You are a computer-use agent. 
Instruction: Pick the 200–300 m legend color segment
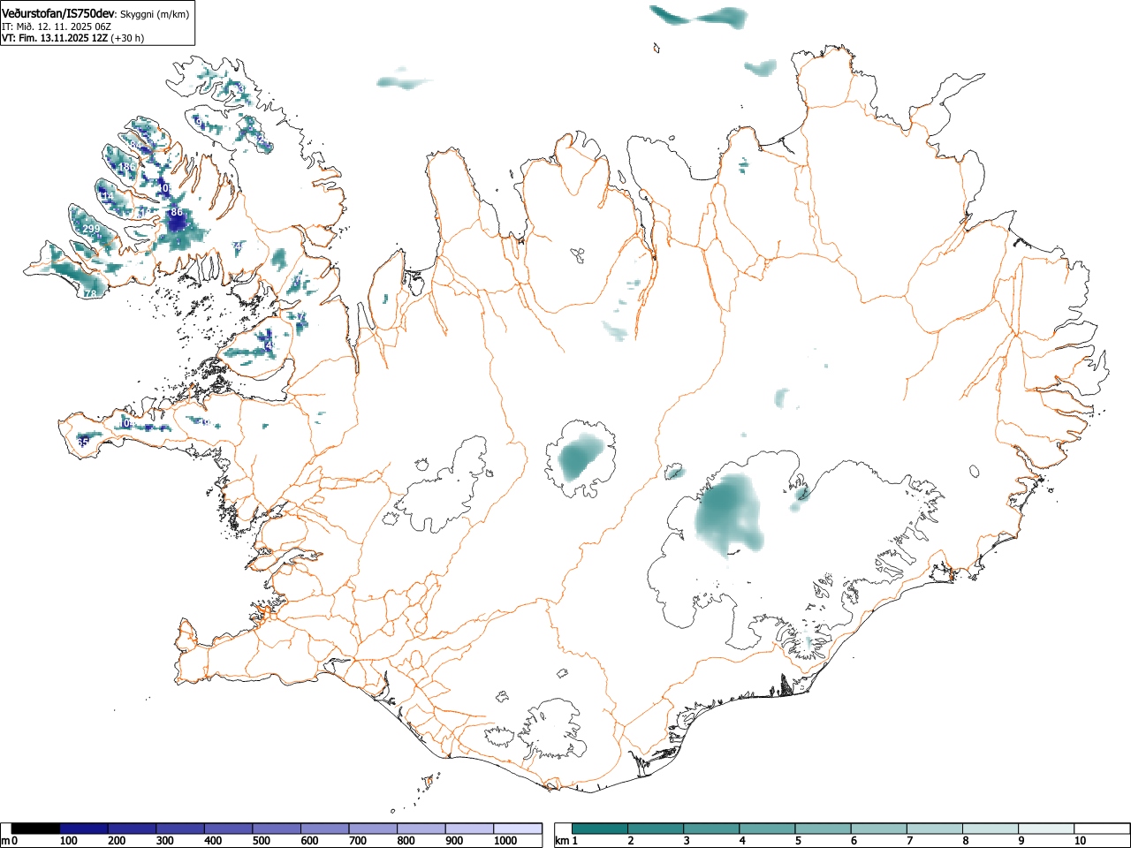pos(133,829)
